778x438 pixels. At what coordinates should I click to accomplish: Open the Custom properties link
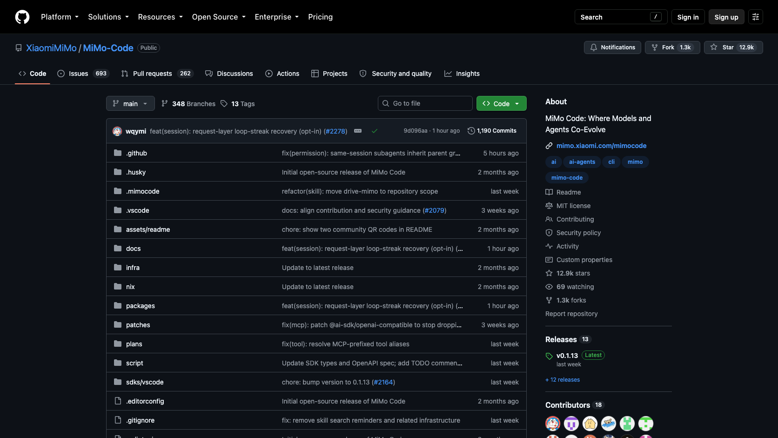click(x=584, y=260)
